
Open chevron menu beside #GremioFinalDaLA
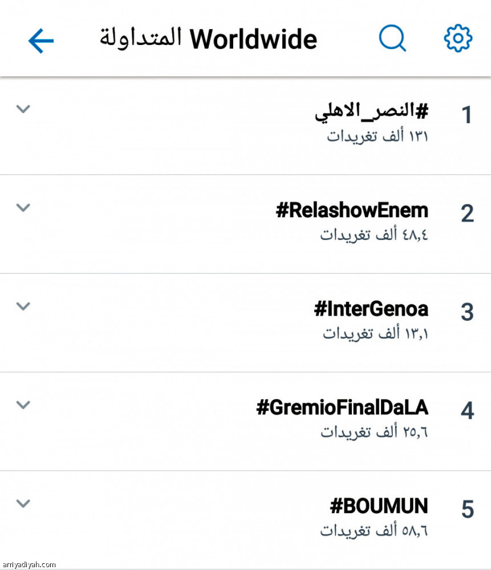(23, 405)
